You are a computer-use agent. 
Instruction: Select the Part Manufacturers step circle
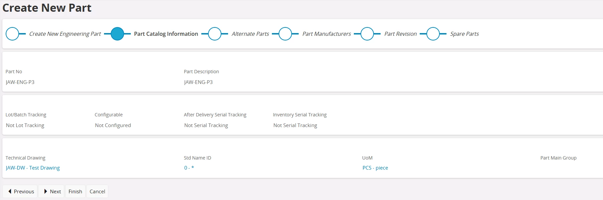[285, 34]
